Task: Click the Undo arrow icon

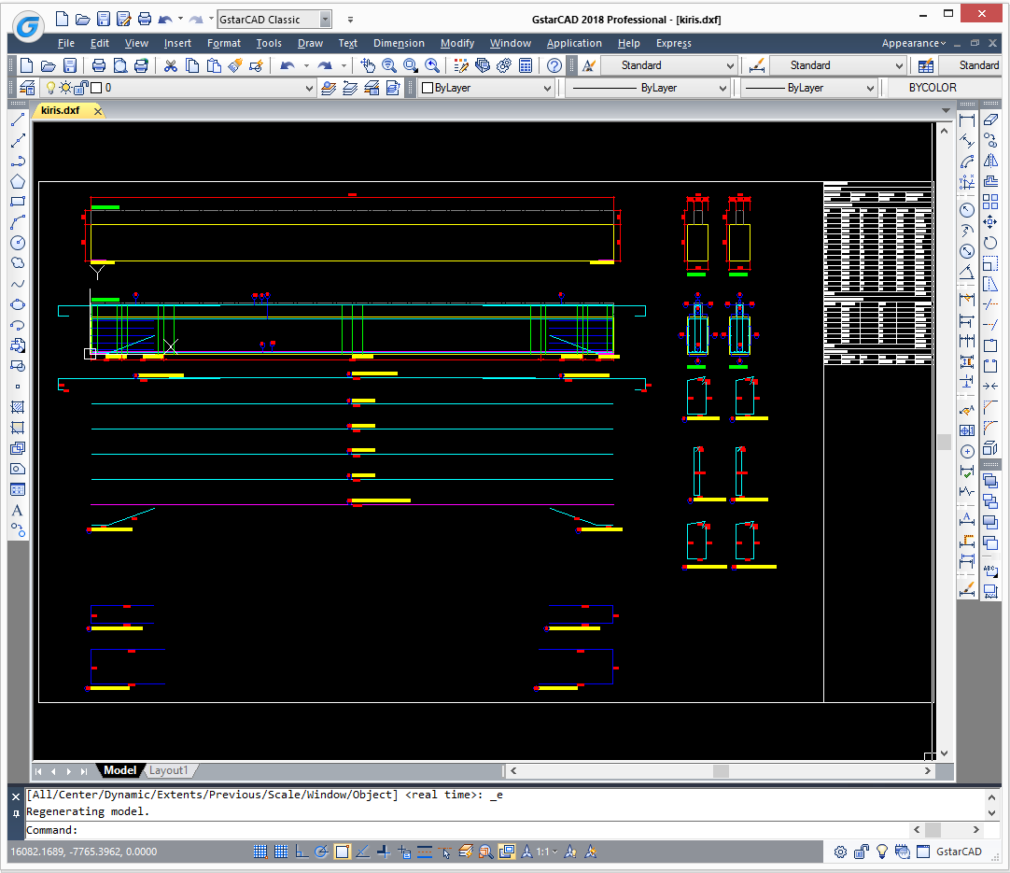Action: tap(288, 65)
